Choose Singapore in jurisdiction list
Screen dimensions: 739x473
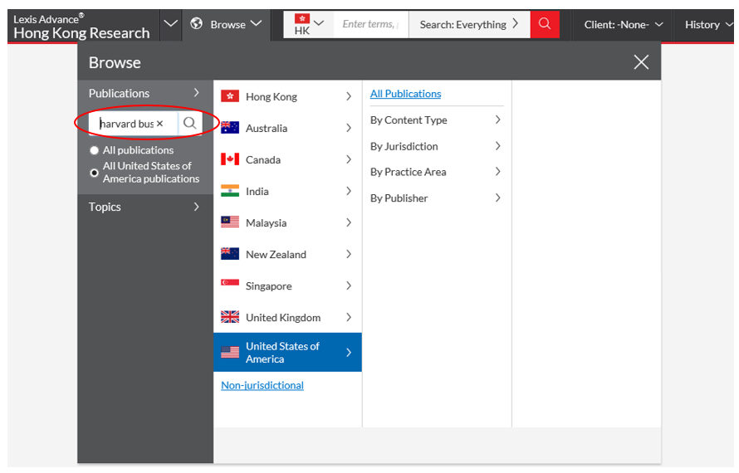tap(287, 285)
